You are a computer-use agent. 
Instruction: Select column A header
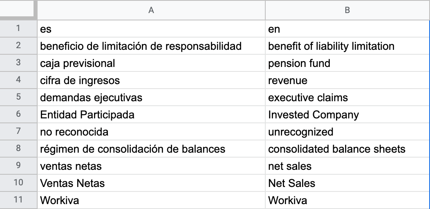[151, 11]
